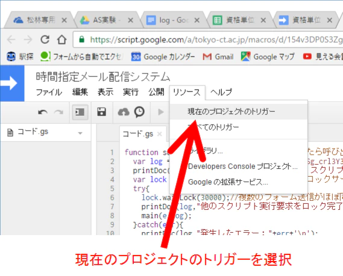Select コード.gs in the file sidebar

[33, 132]
